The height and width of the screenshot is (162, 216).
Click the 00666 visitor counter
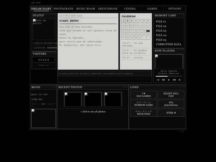pos(44,60)
